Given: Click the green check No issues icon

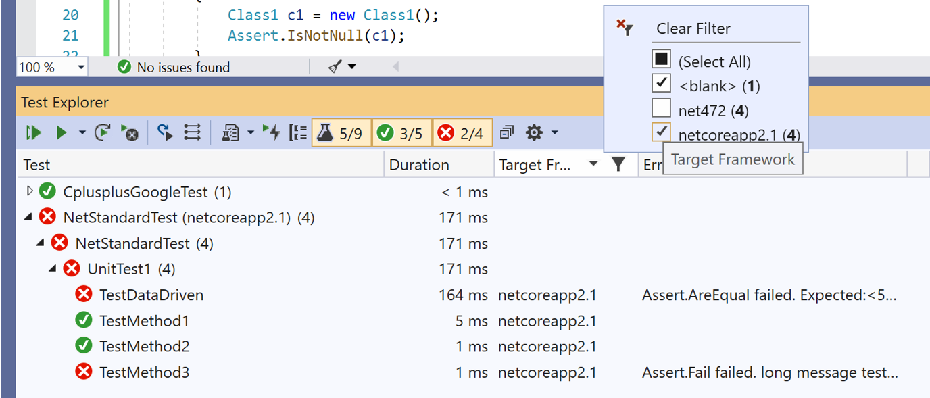Looking at the screenshot, I should click(x=124, y=67).
